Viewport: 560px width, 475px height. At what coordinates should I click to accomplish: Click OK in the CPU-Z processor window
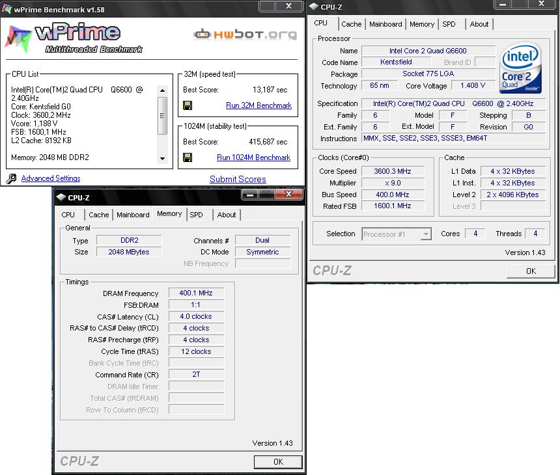(x=531, y=271)
